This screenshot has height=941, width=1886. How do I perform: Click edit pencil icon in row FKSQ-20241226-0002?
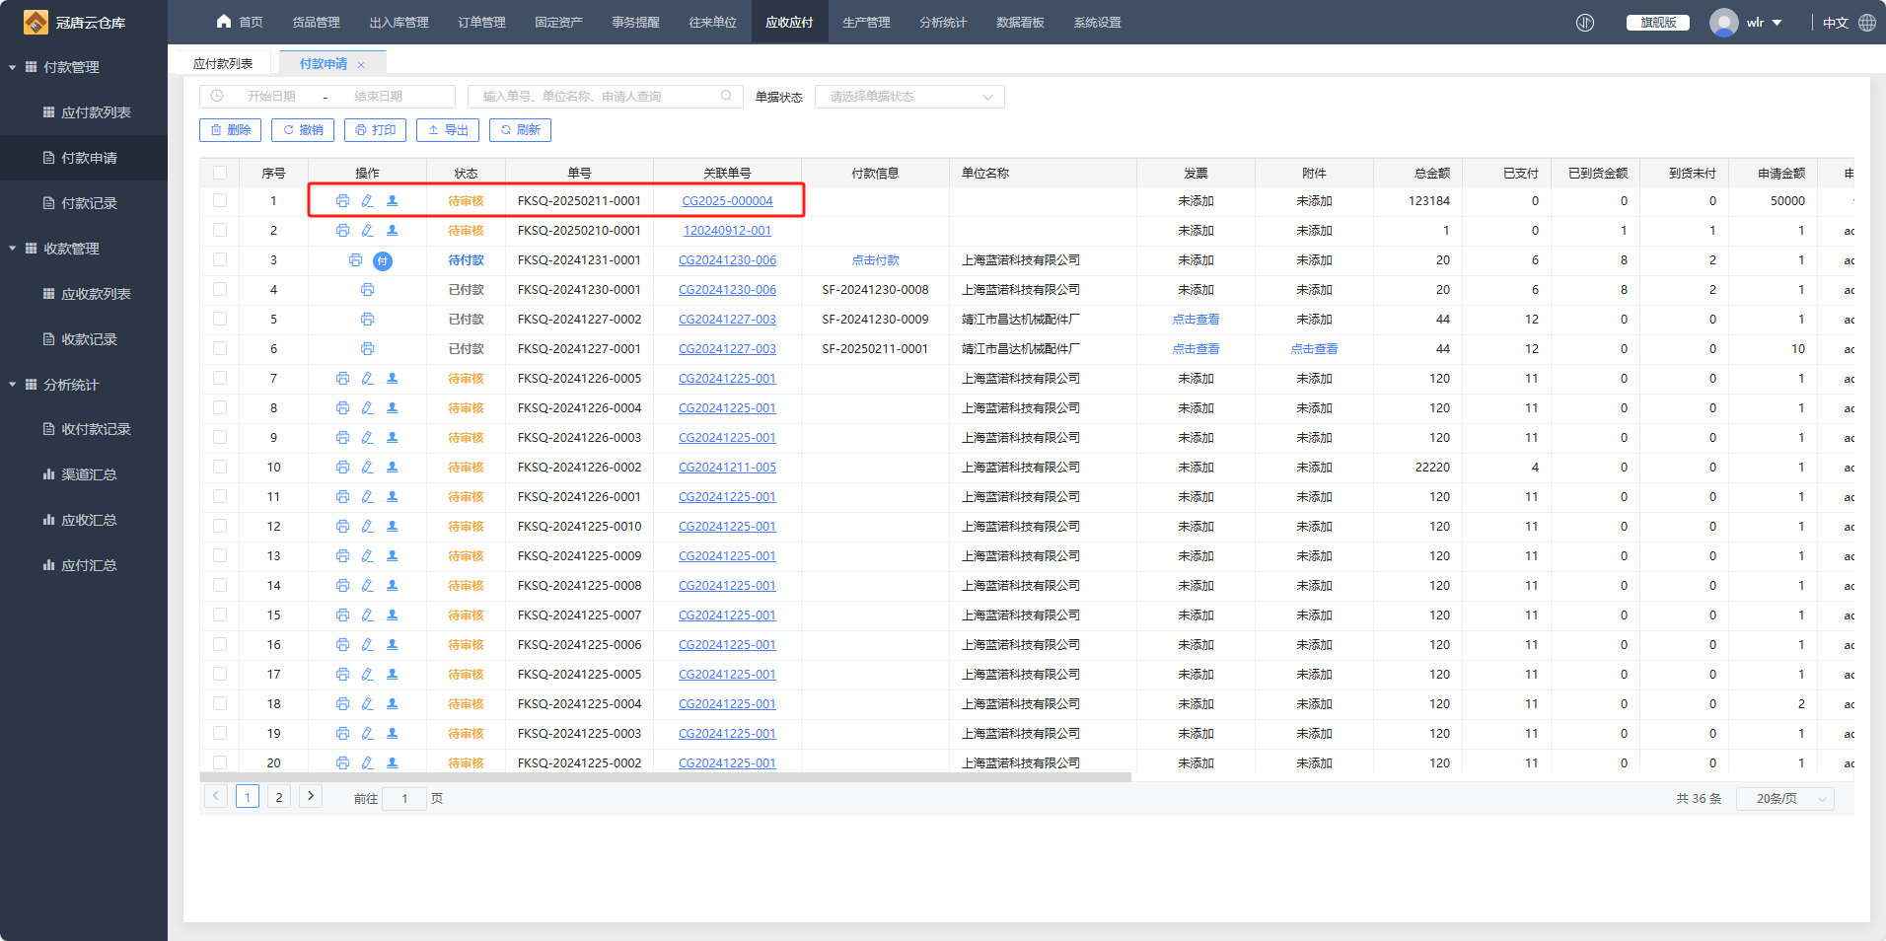367,468
